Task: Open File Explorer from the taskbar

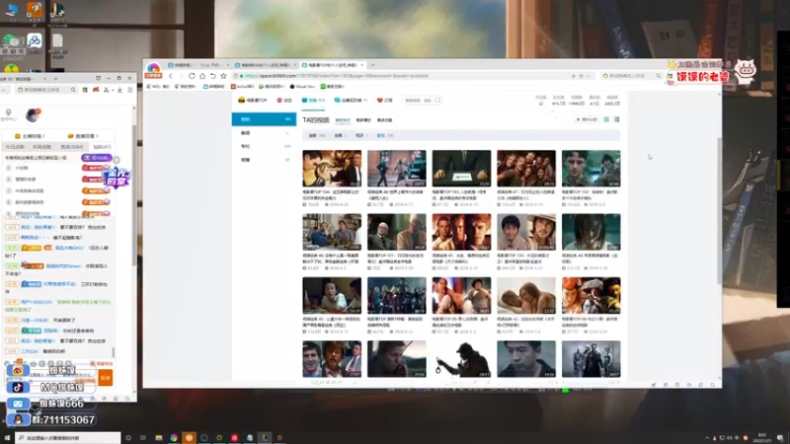Action: (159, 438)
